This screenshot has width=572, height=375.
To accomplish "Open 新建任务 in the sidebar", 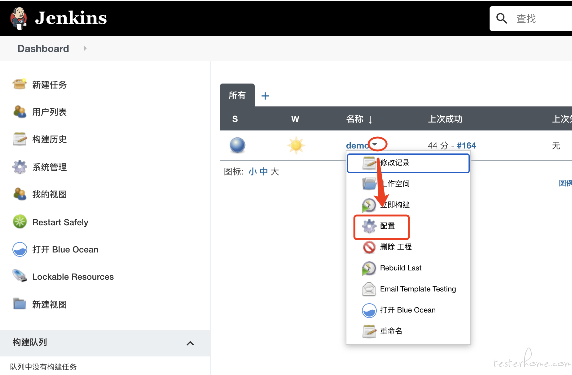I will pos(50,85).
